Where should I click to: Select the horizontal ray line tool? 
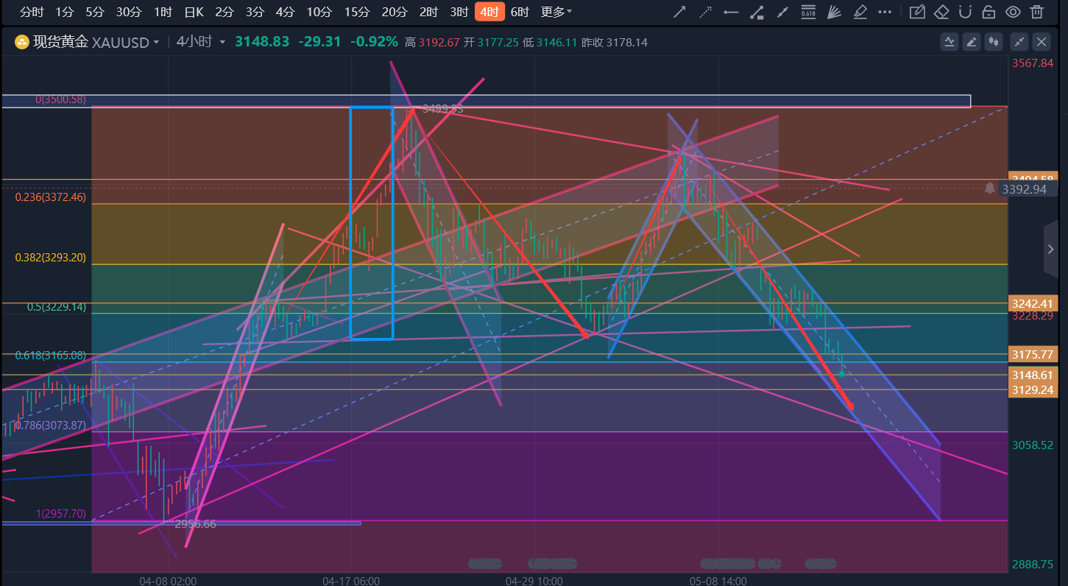tap(731, 12)
